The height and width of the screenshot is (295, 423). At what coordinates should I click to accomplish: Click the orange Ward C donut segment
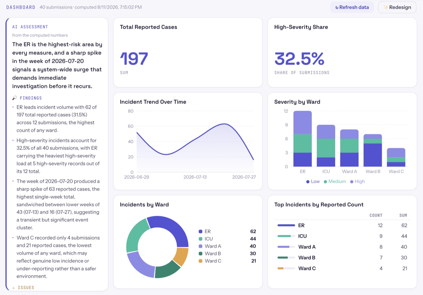181,256
